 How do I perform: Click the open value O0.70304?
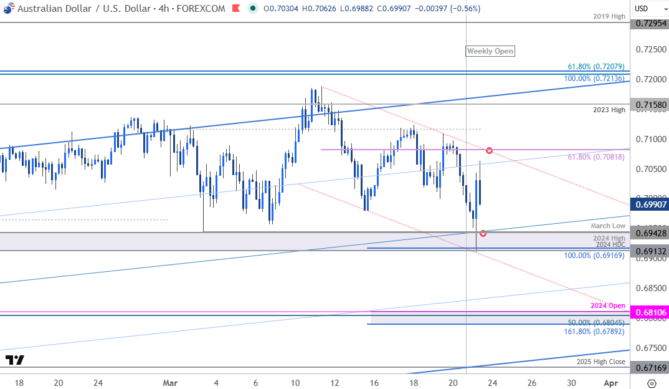pyautogui.click(x=282, y=9)
